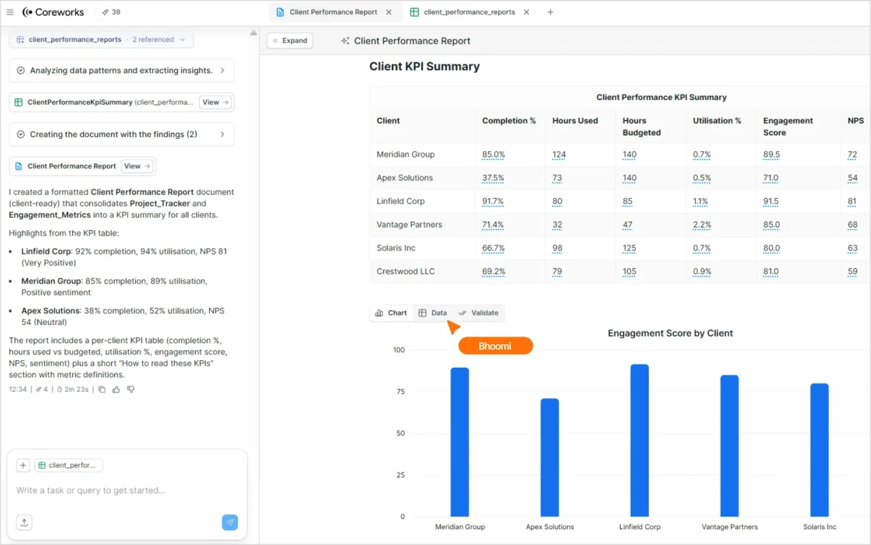This screenshot has height=545, width=871.
Task: Click Meridian Group's 85.0% completion link
Action: coord(493,155)
